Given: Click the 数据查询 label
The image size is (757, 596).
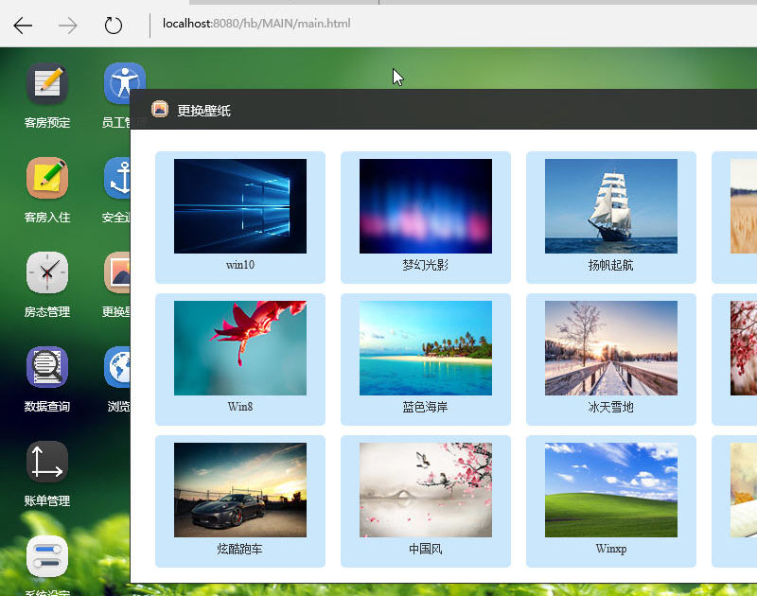Looking at the screenshot, I should coord(47,407).
